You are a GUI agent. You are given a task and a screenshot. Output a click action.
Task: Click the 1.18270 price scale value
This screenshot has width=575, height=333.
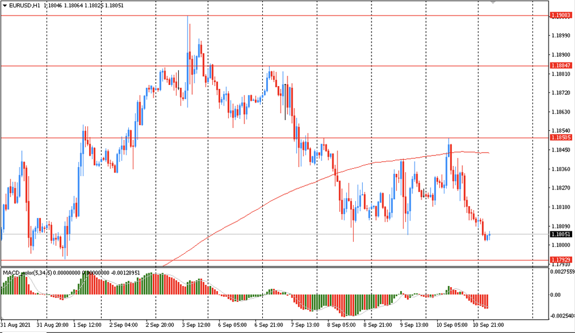561,188
